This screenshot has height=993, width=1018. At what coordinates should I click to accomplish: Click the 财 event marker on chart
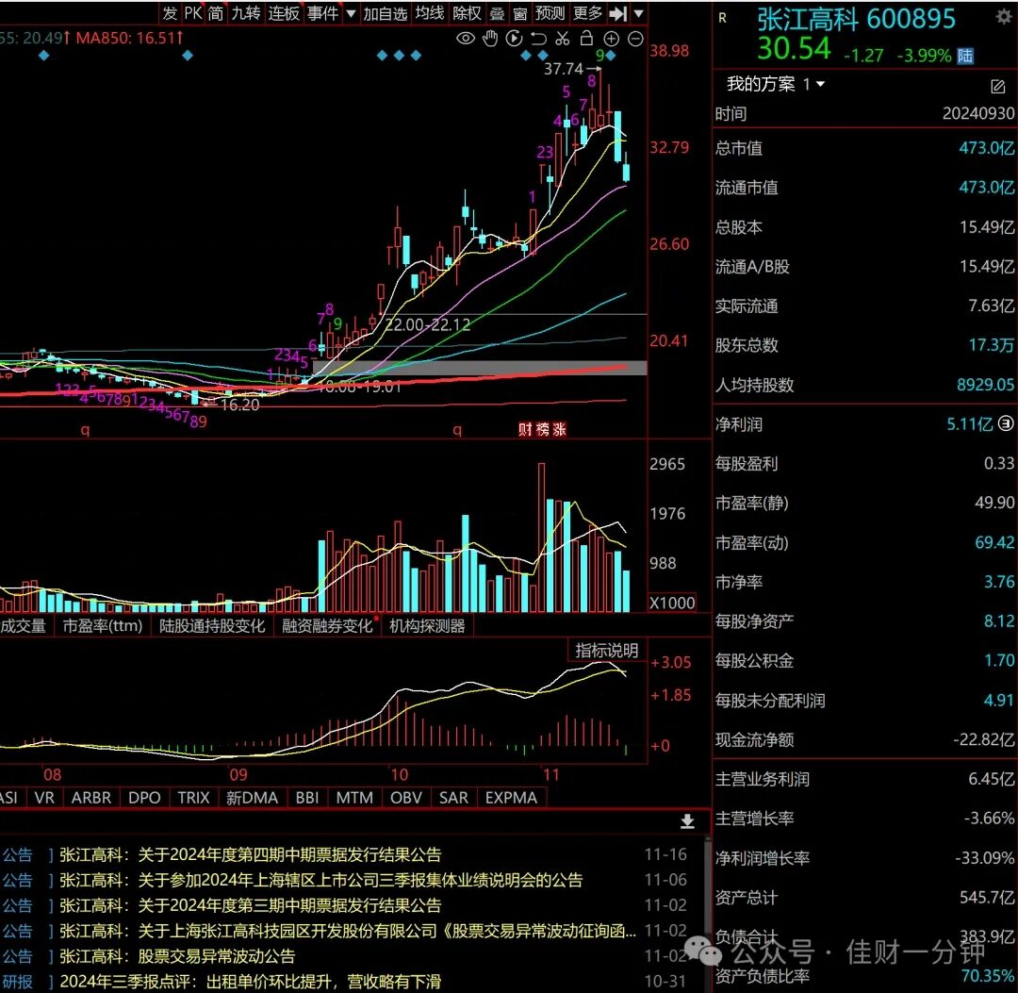point(525,429)
